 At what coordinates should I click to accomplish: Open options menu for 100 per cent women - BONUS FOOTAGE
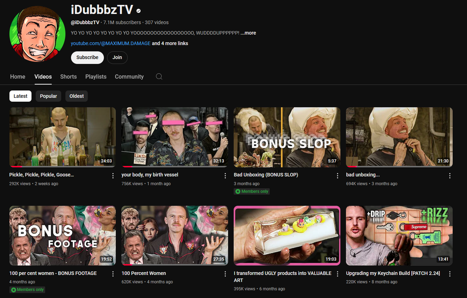point(113,274)
